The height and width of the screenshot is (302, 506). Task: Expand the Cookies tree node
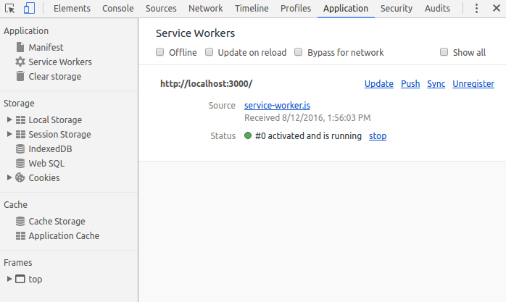pyautogui.click(x=9, y=178)
